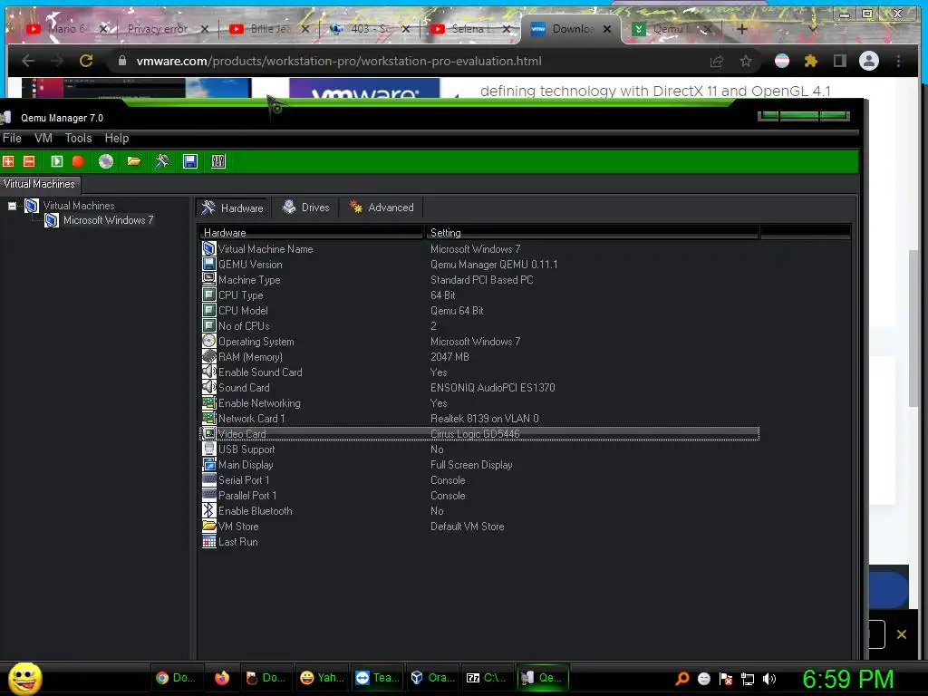Image resolution: width=928 pixels, height=696 pixels.
Task: Click the magnifier search icon in the system tray
Action: [x=682, y=679]
